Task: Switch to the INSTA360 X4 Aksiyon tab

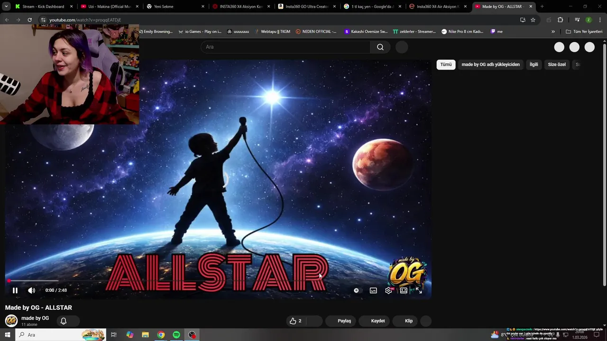Action: [x=241, y=7]
